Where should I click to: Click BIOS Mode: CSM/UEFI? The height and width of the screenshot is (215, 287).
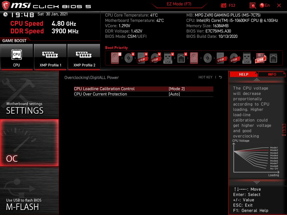pyautogui.click(x=126, y=36)
